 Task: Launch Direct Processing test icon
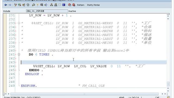pos(42,5)
